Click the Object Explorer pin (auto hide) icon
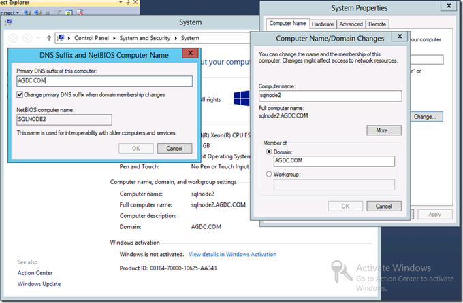 (x=128, y=2)
